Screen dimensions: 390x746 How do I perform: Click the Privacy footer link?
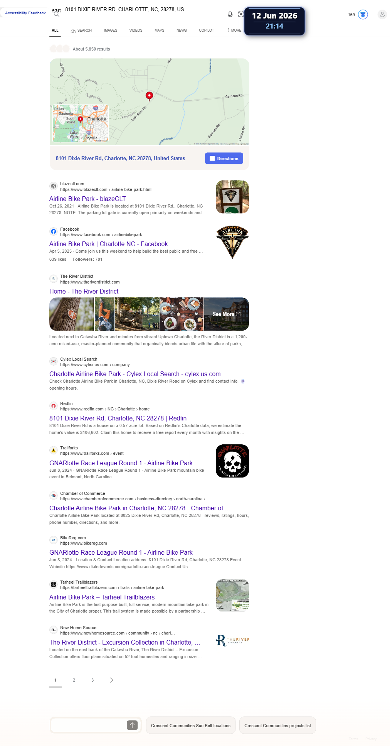click(371, 739)
